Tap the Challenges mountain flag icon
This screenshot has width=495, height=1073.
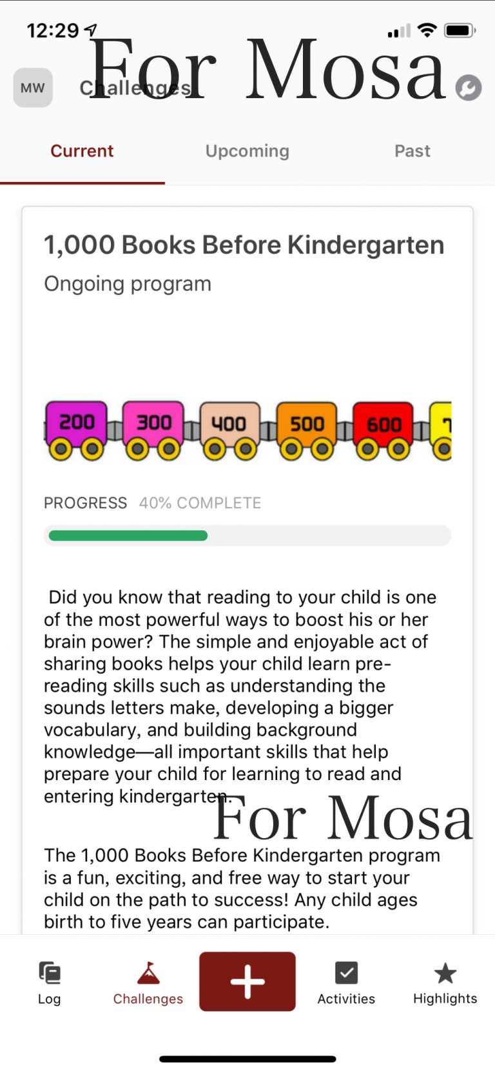148,973
